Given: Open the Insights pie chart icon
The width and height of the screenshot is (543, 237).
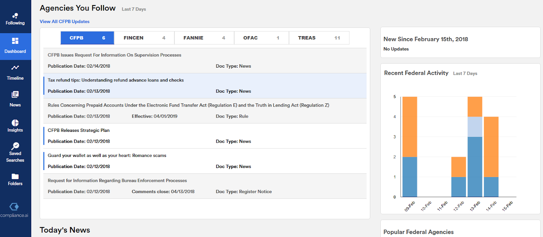Looking at the screenshot, I should 15,123.
